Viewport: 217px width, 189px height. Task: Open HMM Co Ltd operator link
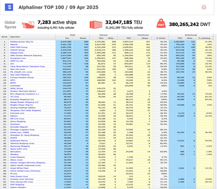pyautogui.click(x=16, y=61)
